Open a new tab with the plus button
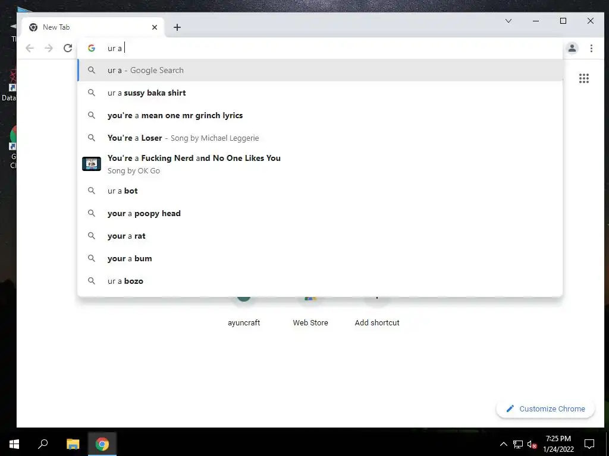Image resolution: width=609 pixels, height=456 pixels. click(x=177, y=27)
